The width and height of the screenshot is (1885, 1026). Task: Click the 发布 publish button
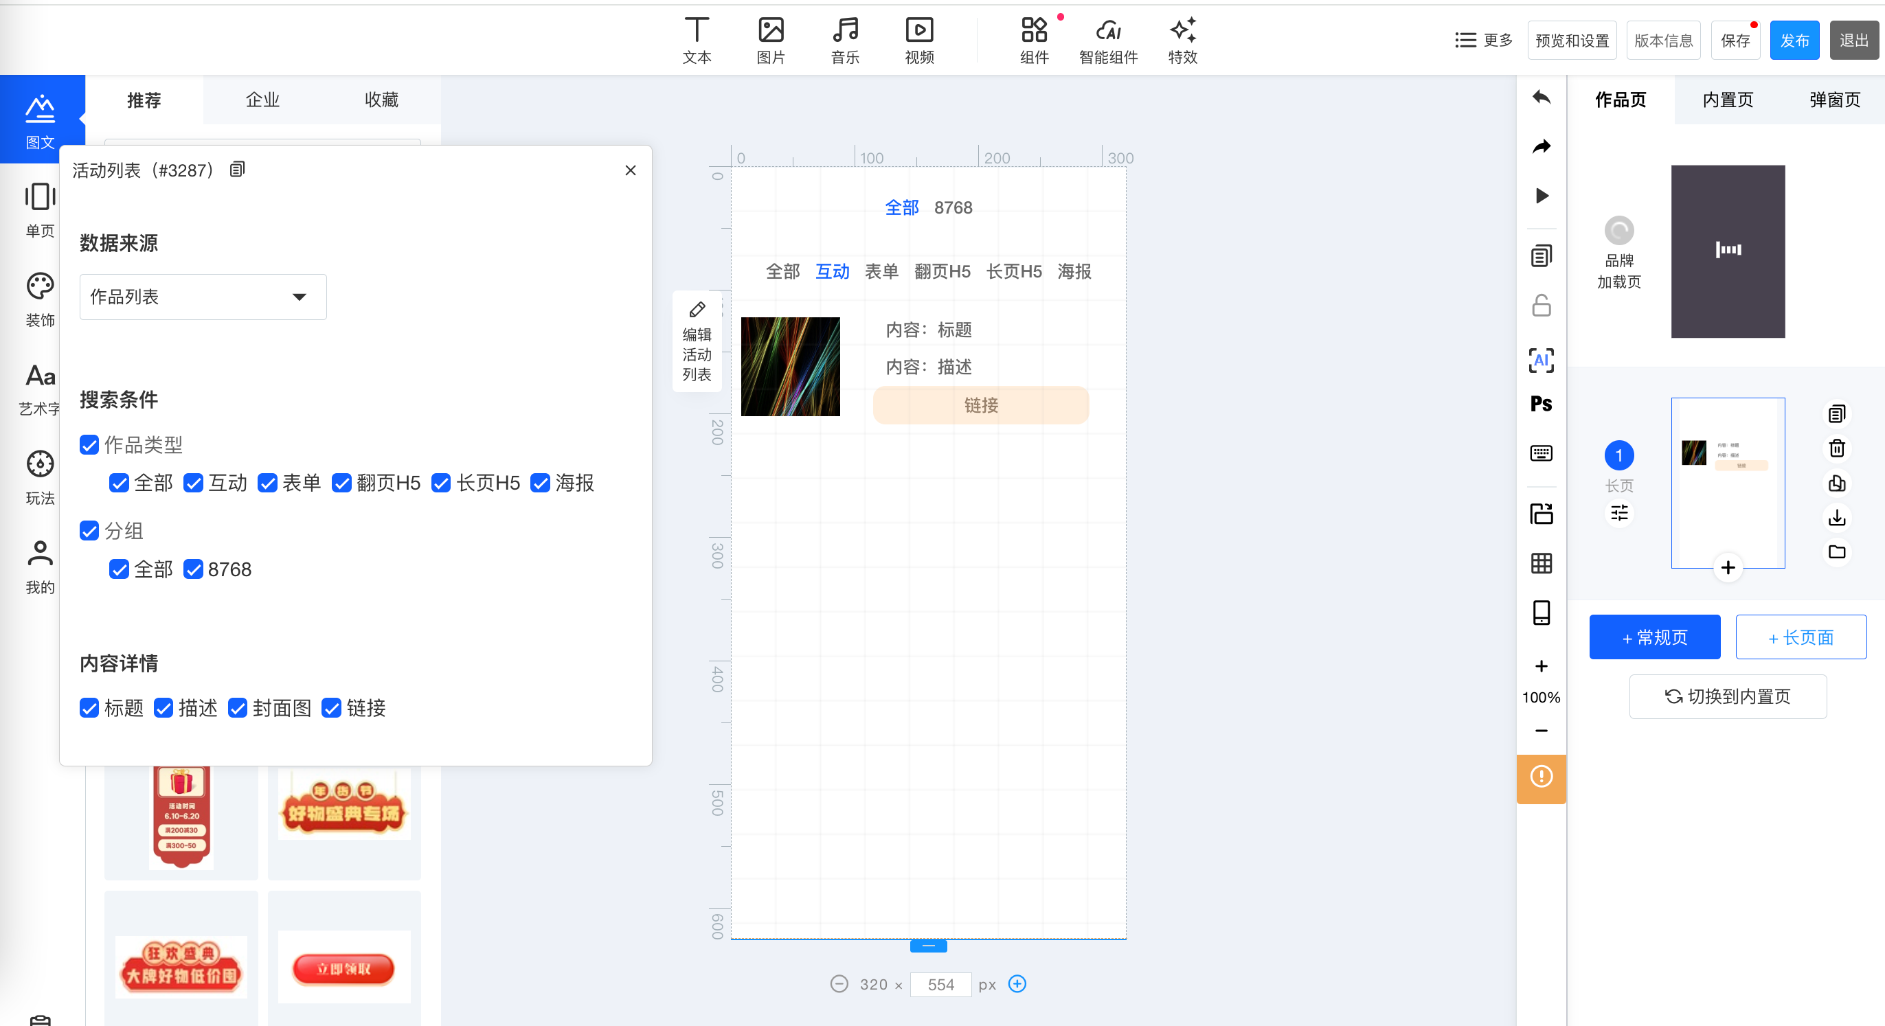click(x=1794, y=41)
